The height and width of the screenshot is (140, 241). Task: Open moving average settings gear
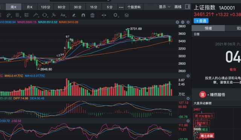[x=188, y=22]
